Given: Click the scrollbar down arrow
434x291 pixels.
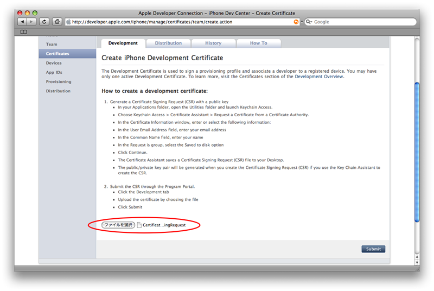Looking at the screenshot, I should click(x=417, y=262).
